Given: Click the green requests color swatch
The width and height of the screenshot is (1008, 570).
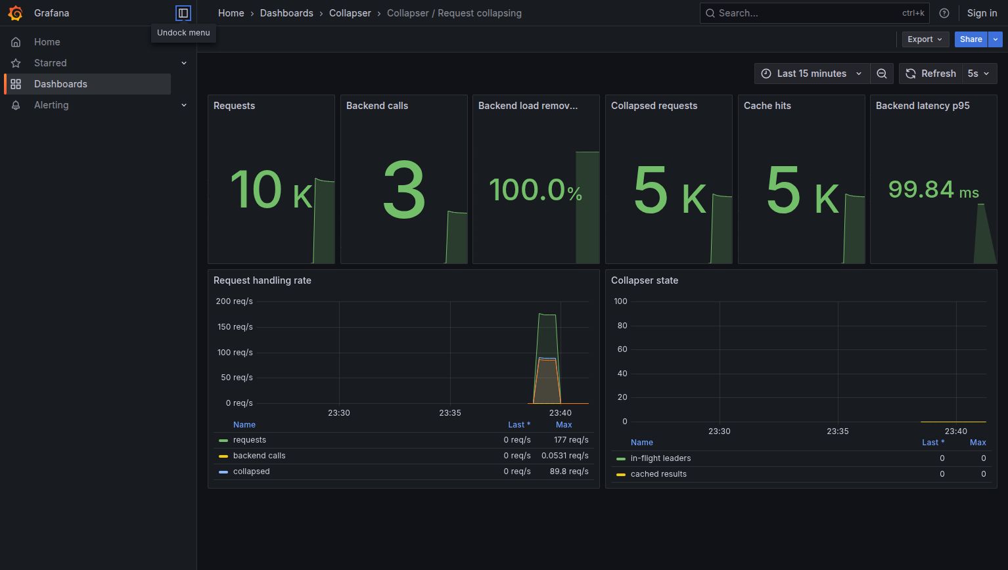Looking at the screenshot, I should 223,441.
